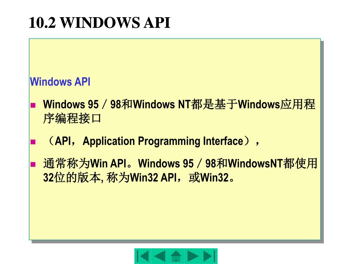Screen dimensions: 352x264
Task: Click the blue 'Windows API' subtitle
Action: (x=60, y=82)
